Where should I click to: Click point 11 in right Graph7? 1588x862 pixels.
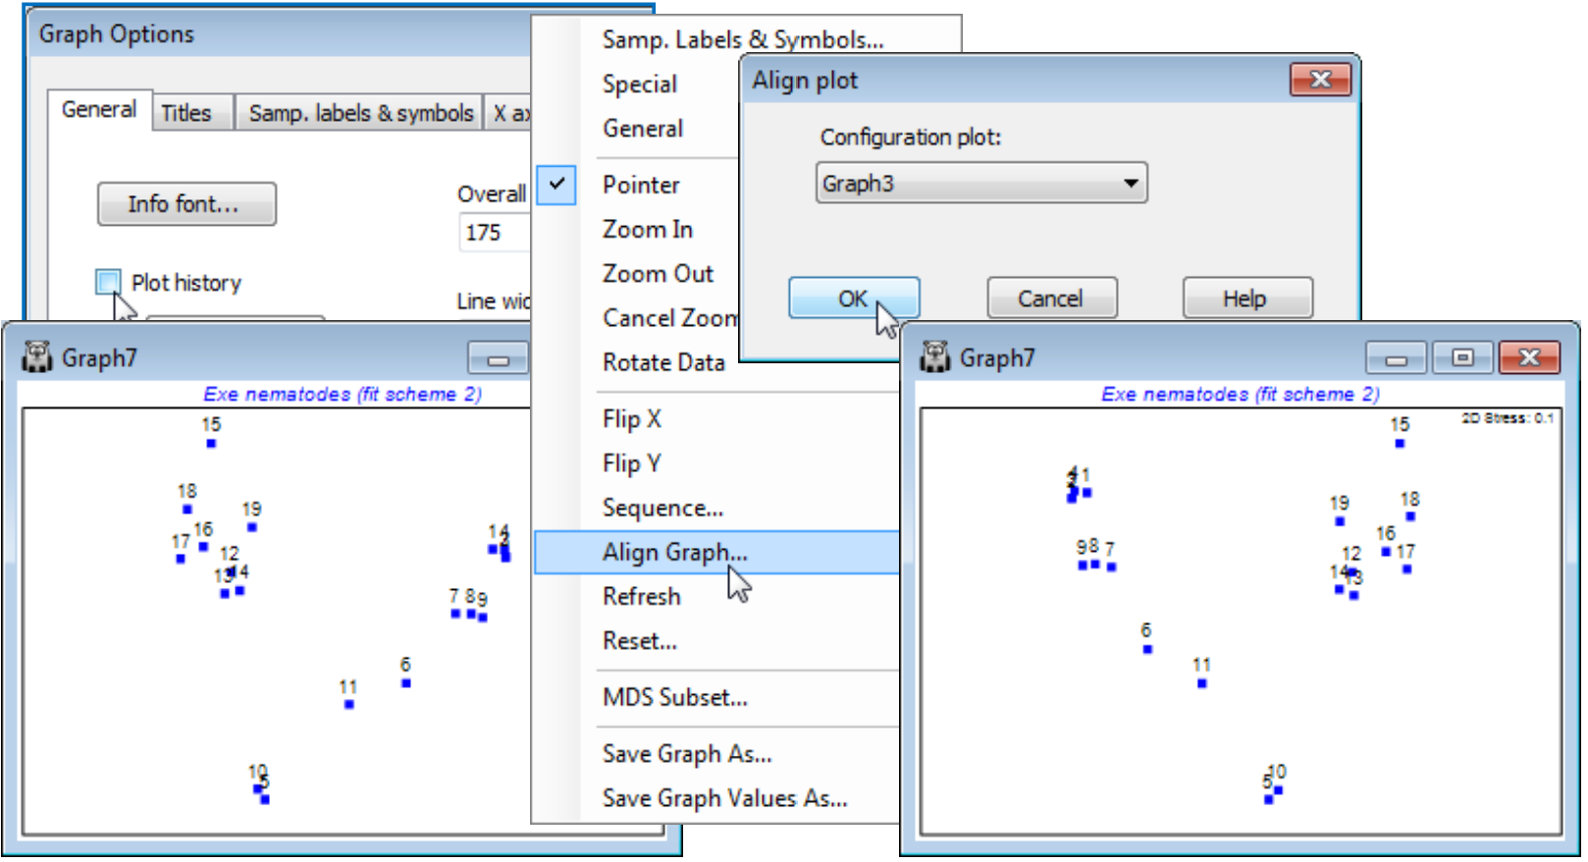click(1202, 683)
